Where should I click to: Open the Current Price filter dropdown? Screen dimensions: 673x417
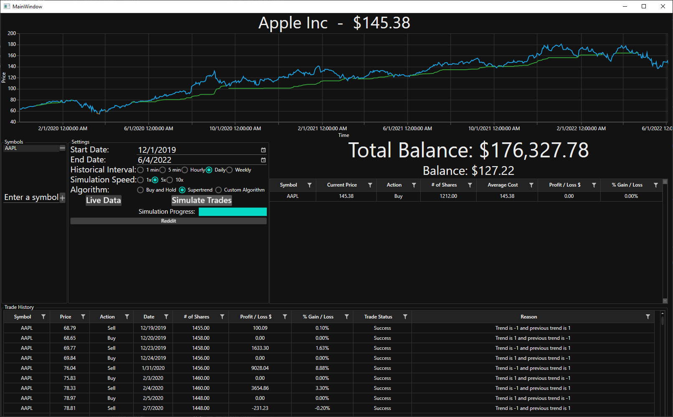[370, 185]
